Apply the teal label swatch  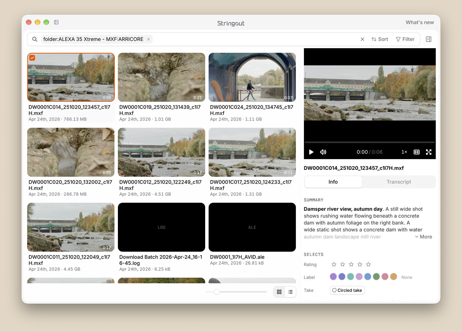click(x=351, y=277)
